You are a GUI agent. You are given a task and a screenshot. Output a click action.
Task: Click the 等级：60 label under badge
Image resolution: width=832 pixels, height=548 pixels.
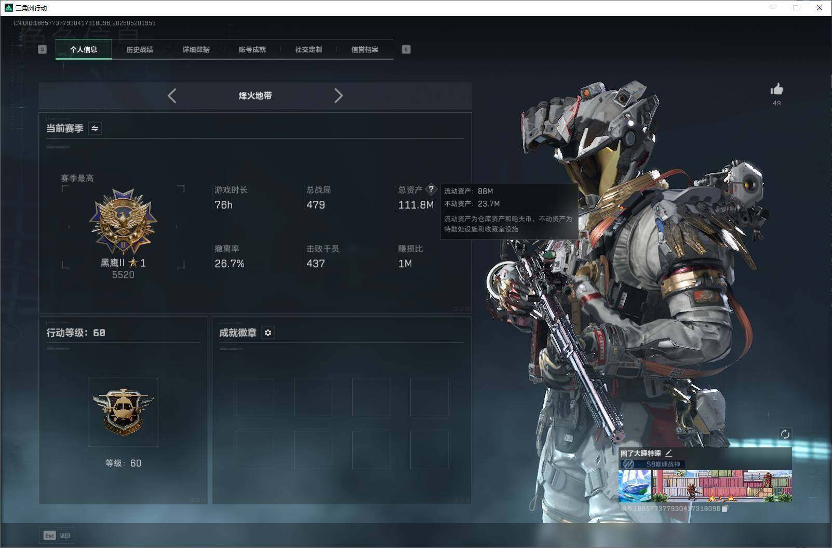123,463
